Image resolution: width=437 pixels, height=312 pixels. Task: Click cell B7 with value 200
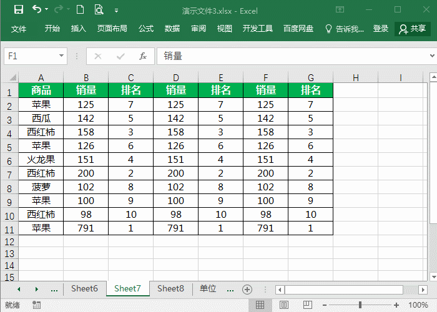click(86, 173)
